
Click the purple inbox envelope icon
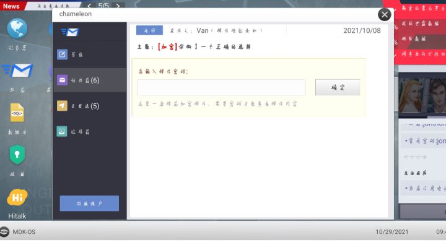(x=62, y=80)
